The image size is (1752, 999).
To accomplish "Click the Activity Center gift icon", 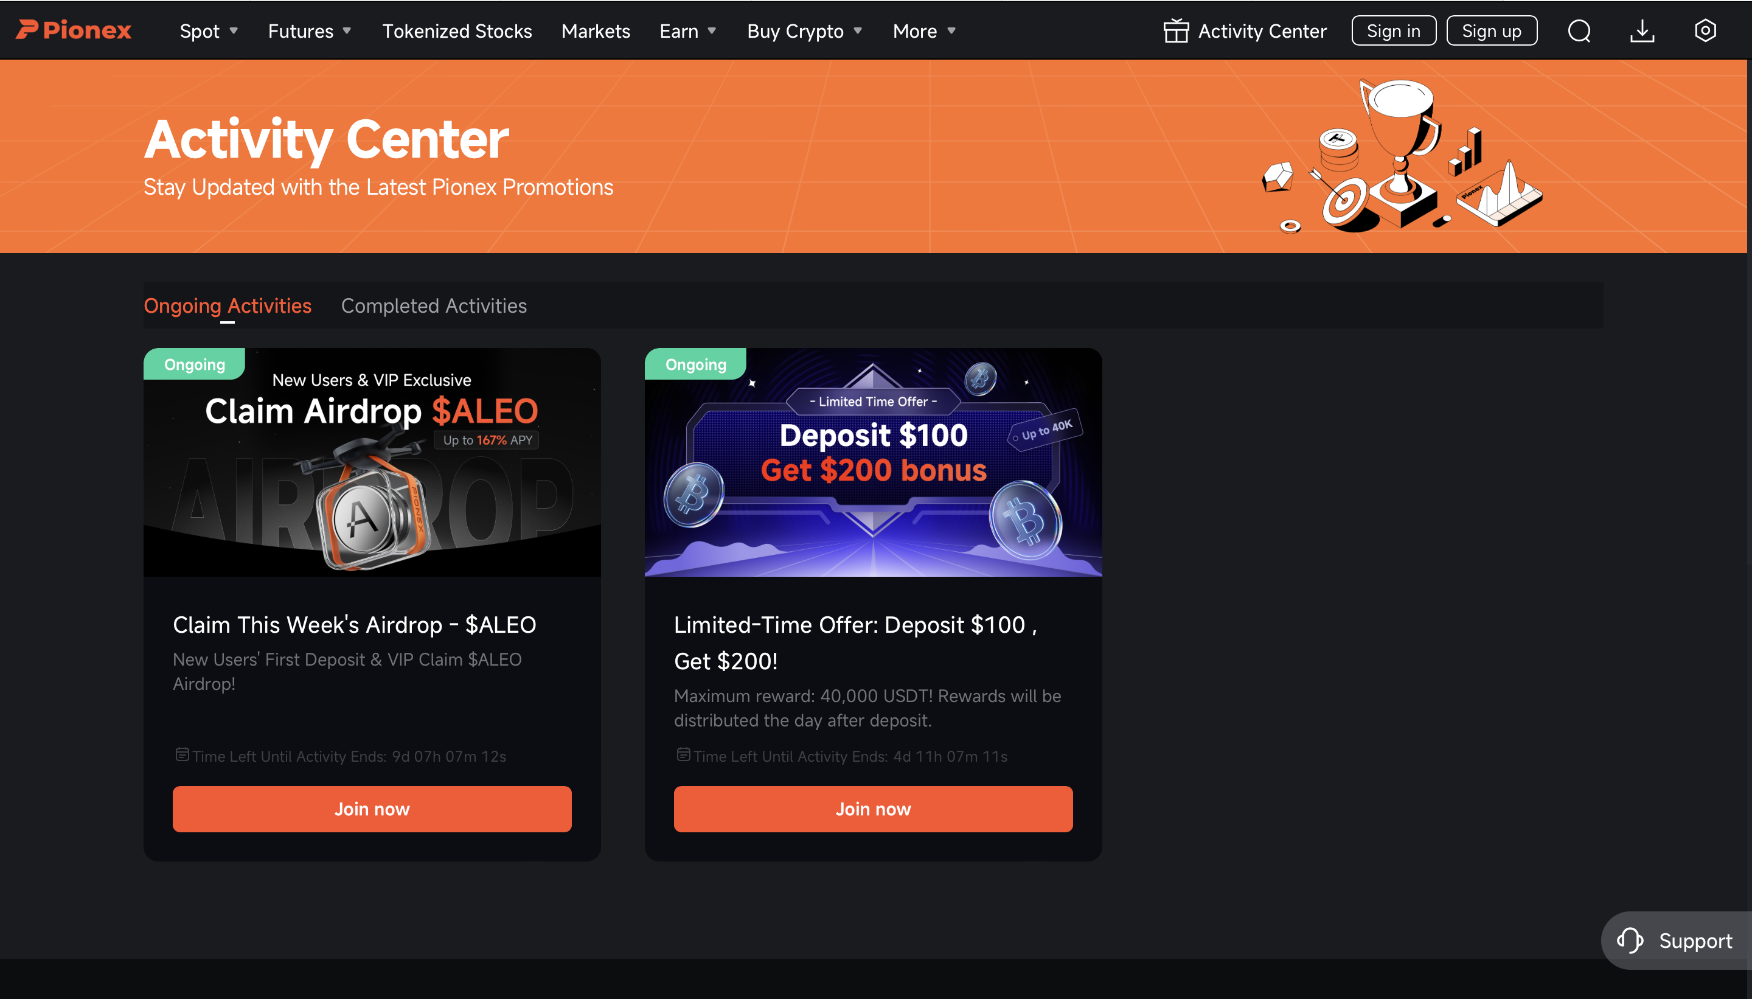I will (1176, 31).
